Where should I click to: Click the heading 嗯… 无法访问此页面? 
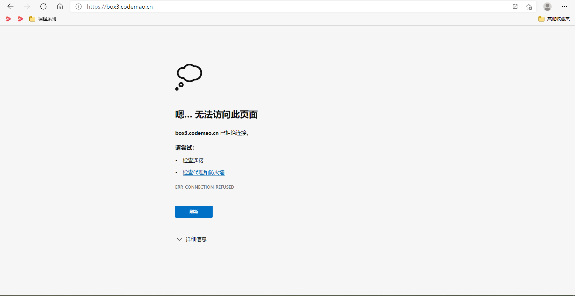pyautogui.click(x=217, y=115)
